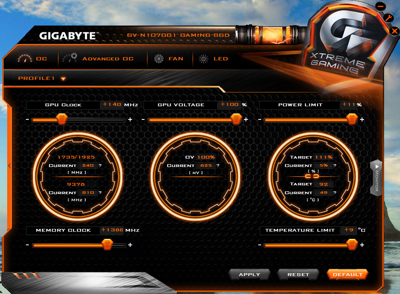Click the Memory Clock +1368 value field

[x=112, y=230]
